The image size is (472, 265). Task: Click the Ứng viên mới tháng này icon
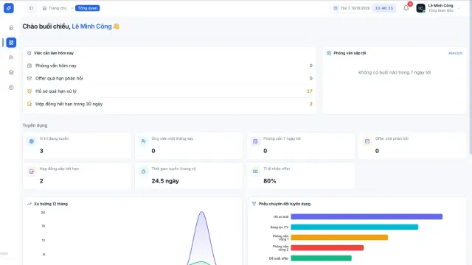click(x=143, y=141)
